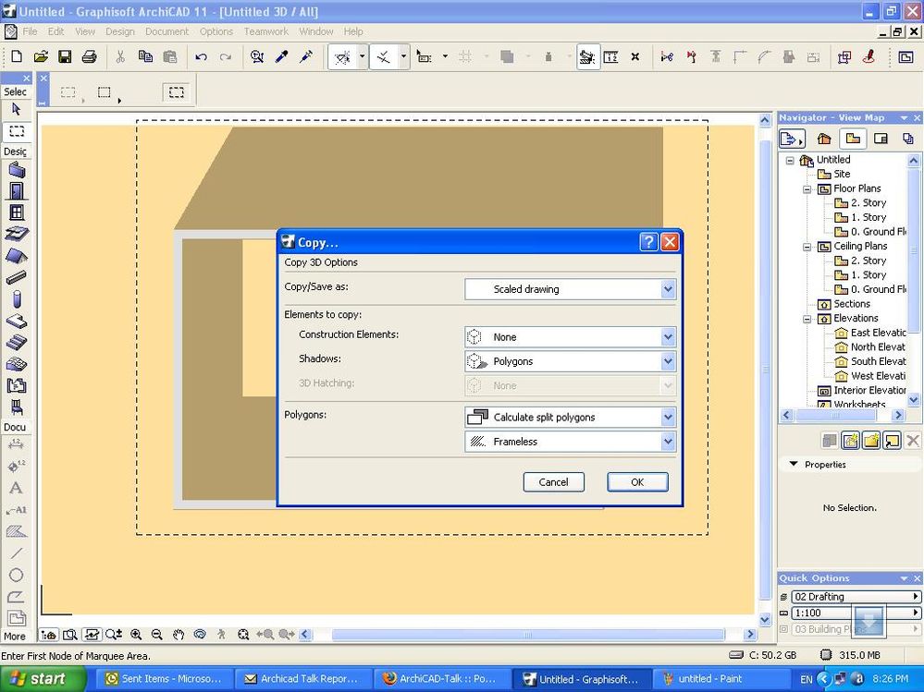Click the zoom out magnifier icon
Viewport: 924px width, 692px height.
156,635
